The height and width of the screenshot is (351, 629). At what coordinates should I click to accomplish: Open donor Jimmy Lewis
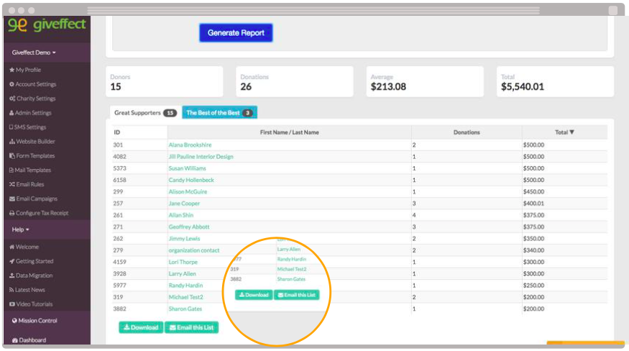pyautogui.click(x=184, y=239)
